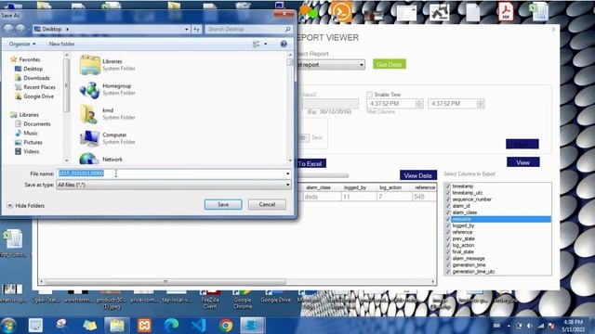
Task: Click New folder in the toolbar
Action: (62, 44)
